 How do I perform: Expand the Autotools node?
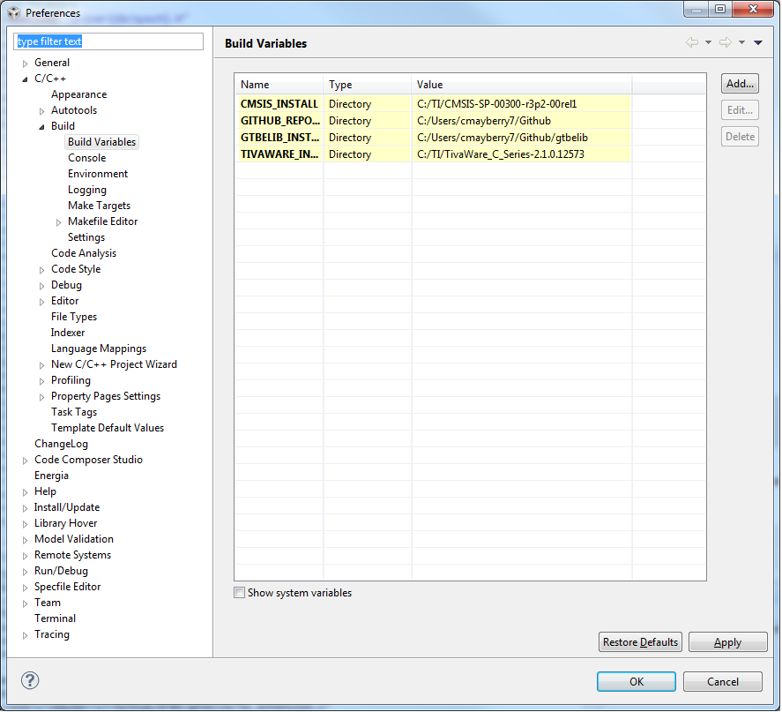click(x=42, y=111)
